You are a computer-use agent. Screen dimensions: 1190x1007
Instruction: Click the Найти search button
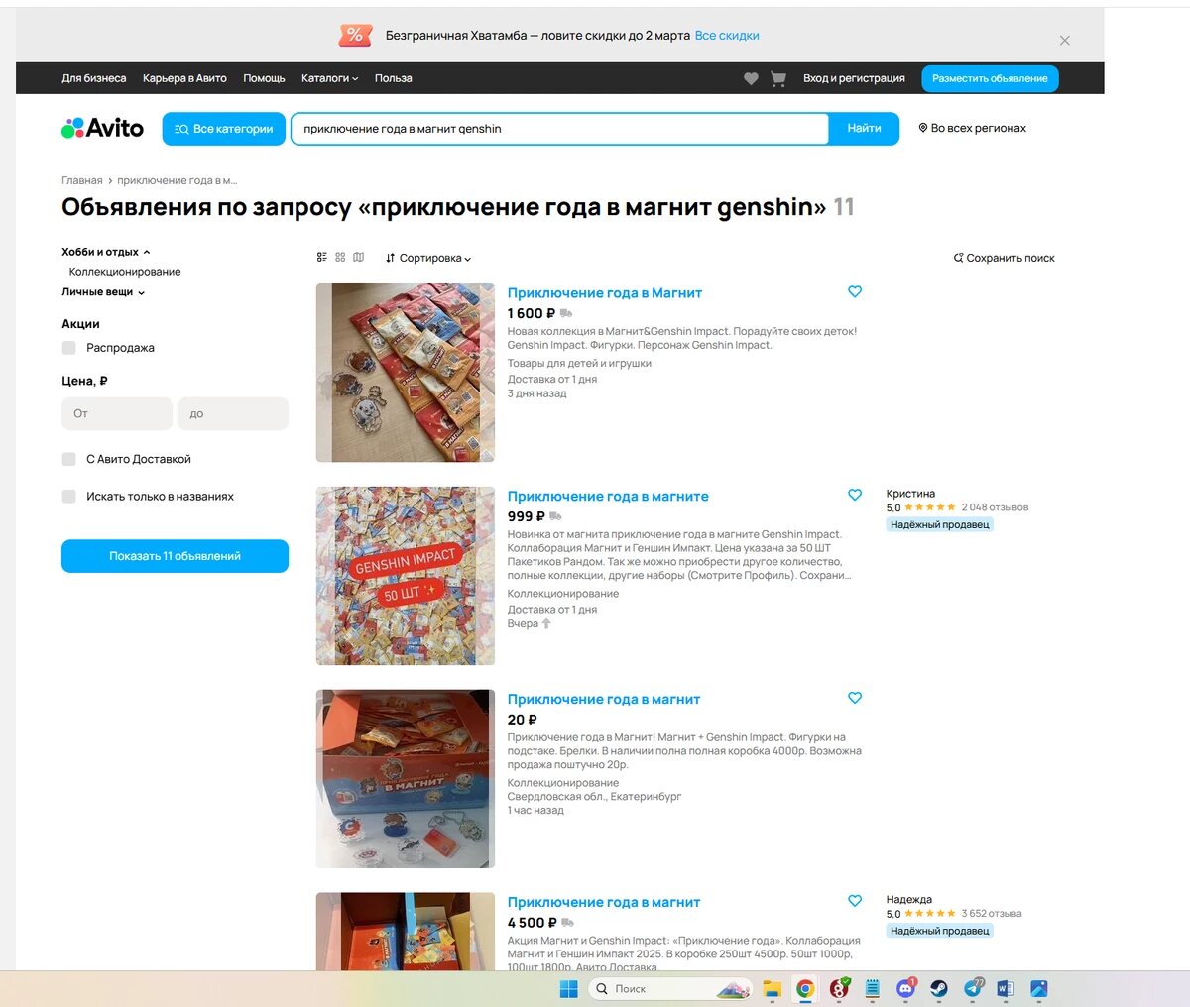[864, 129]
